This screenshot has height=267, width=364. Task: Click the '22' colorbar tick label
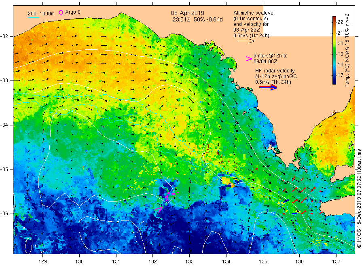340,22
